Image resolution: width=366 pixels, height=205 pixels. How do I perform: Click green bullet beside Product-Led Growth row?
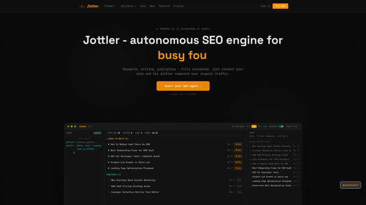click(x=109, y=162)
